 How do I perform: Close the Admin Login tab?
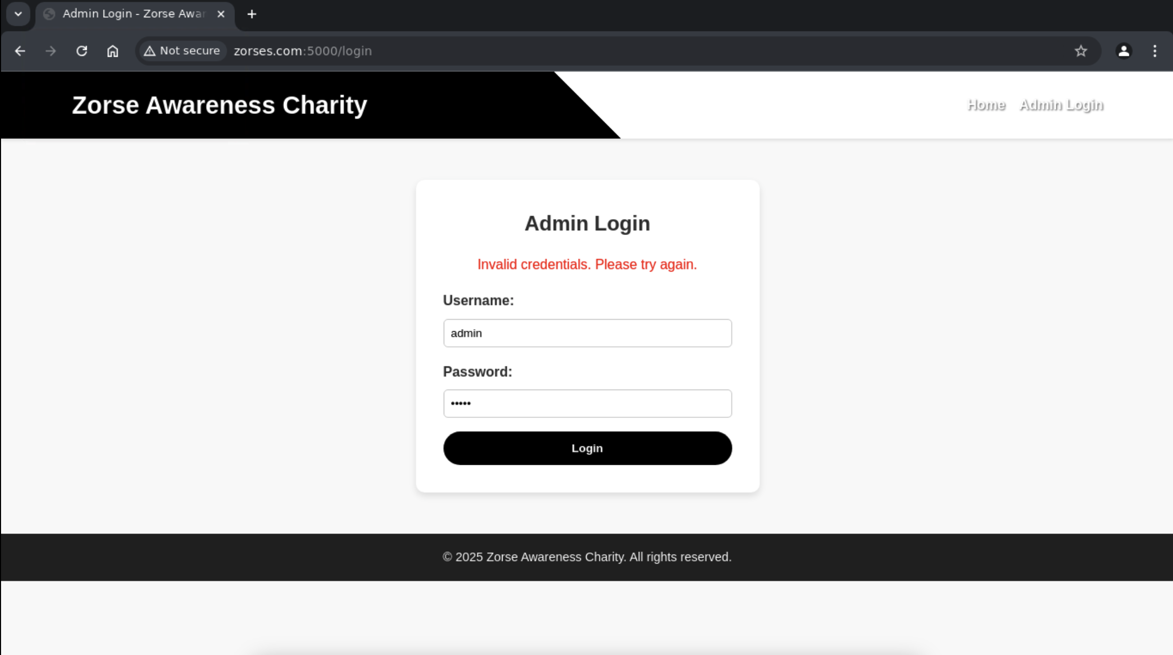(x=221, y=14)
